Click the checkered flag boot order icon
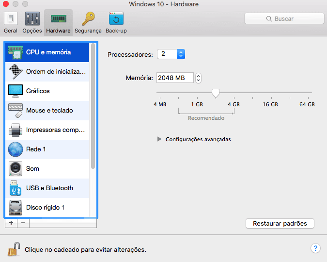This screenshot has width=327, height=262. 16,72
